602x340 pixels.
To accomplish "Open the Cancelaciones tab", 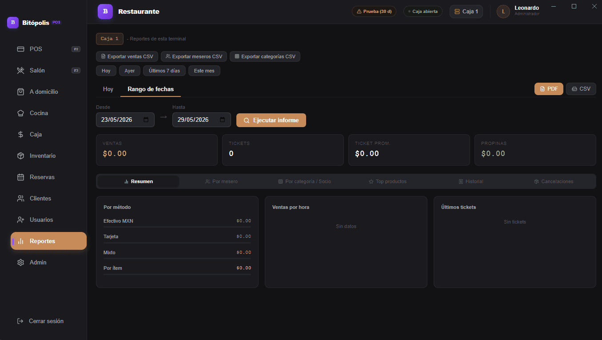I will pos(554,181).
